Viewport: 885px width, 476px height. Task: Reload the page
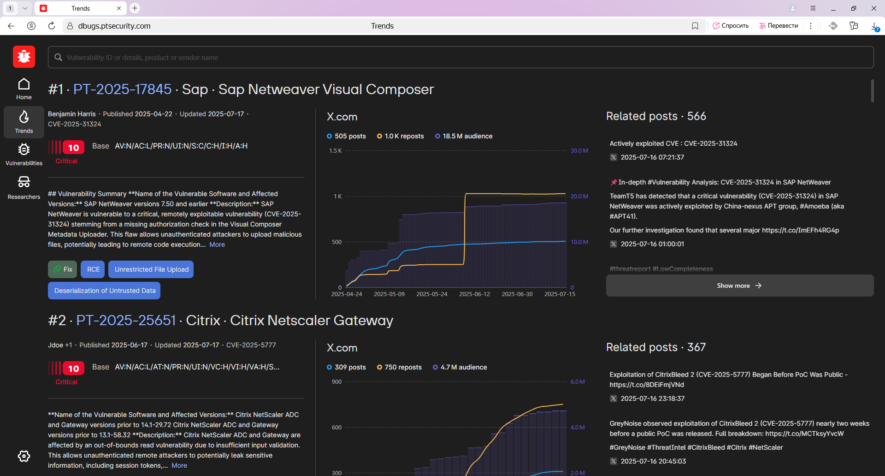tap(52, 26)
